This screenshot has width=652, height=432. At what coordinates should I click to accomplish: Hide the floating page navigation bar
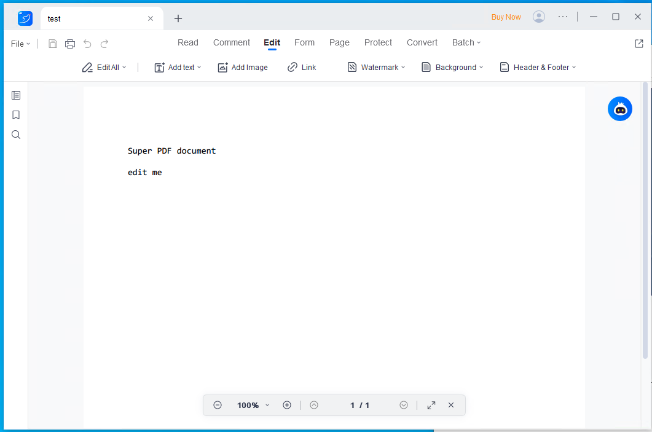tap(451, 405)
